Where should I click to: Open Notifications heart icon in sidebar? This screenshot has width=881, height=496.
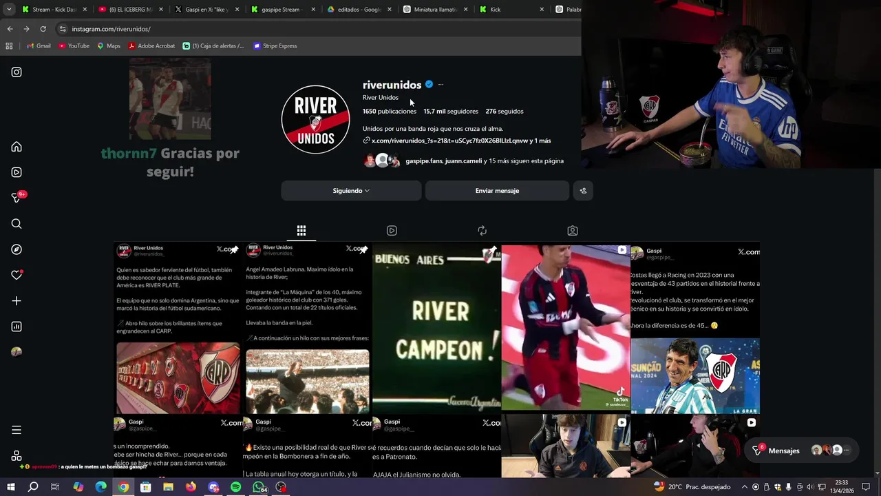pyautogui.click(x=17, y=275)
